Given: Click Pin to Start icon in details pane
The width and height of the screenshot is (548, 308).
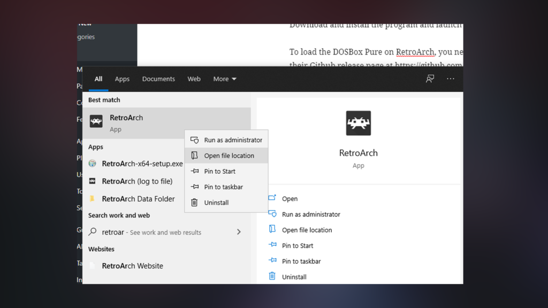Looking at the screenshot, I should click(x=272, y=245).
